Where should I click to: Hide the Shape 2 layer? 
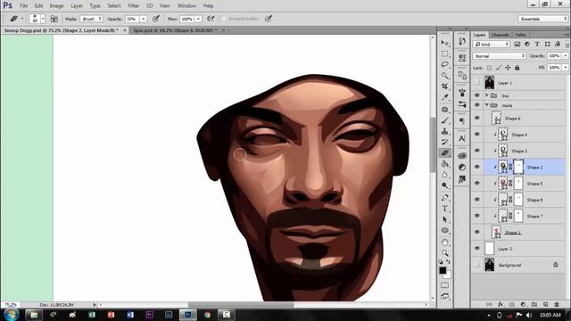477,167
